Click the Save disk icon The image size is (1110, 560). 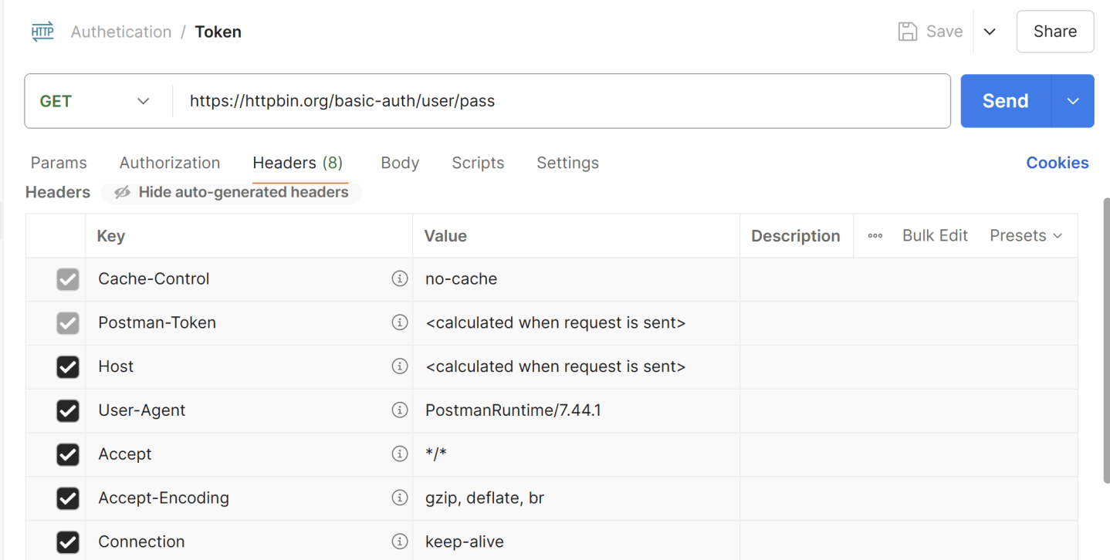point(908,32)
